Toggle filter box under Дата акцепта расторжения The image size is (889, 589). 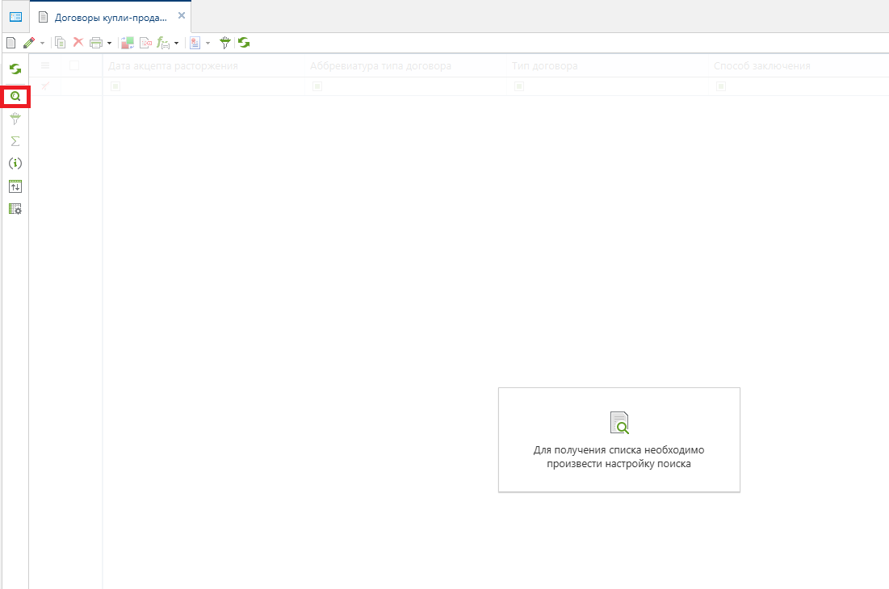pos(115,86)
